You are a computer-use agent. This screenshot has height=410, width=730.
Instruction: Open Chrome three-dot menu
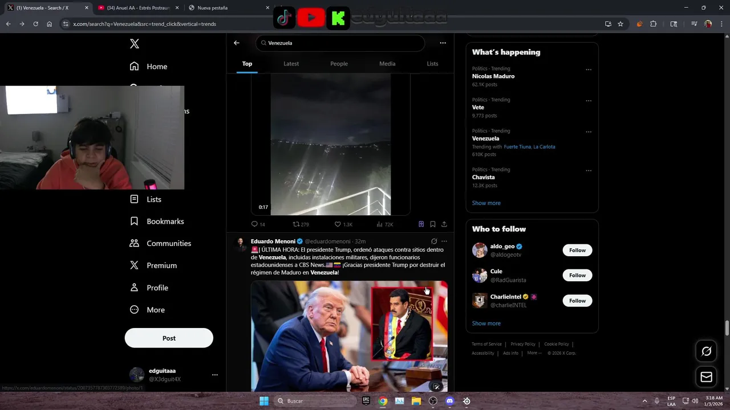(721, 24)
